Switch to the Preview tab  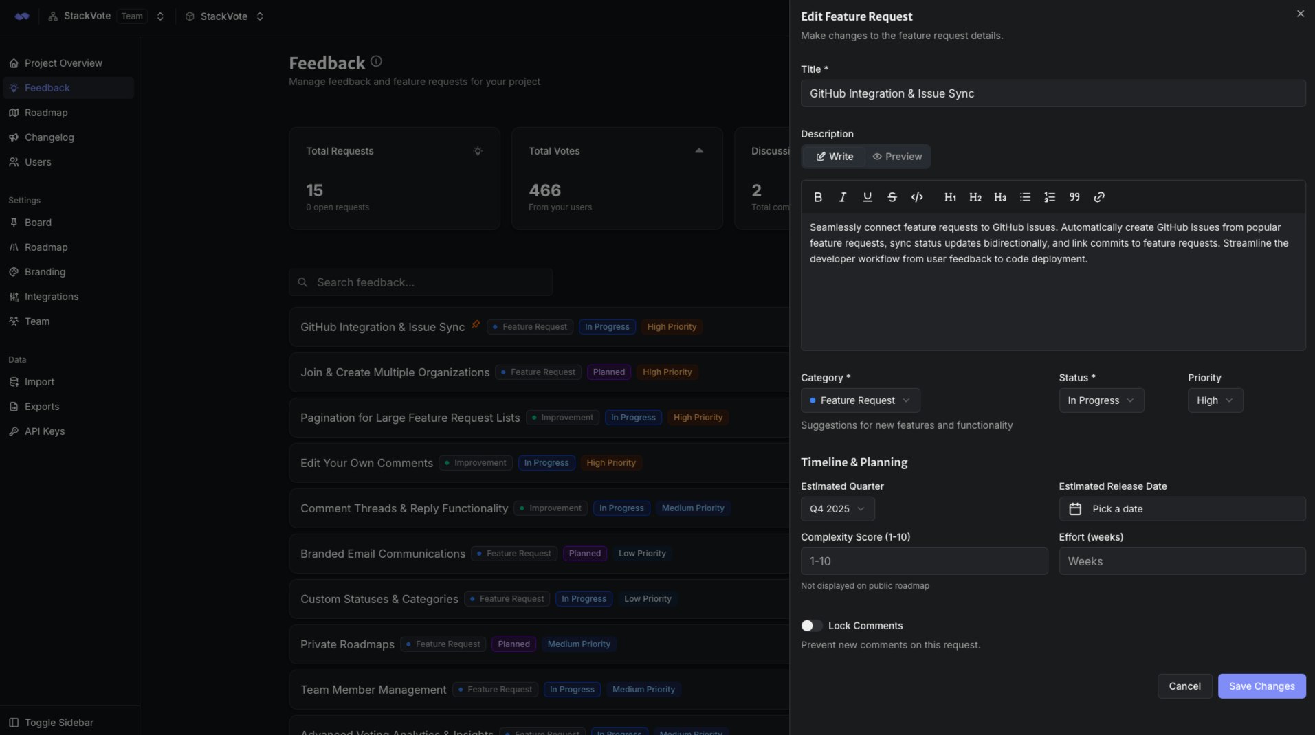(897, 157)
